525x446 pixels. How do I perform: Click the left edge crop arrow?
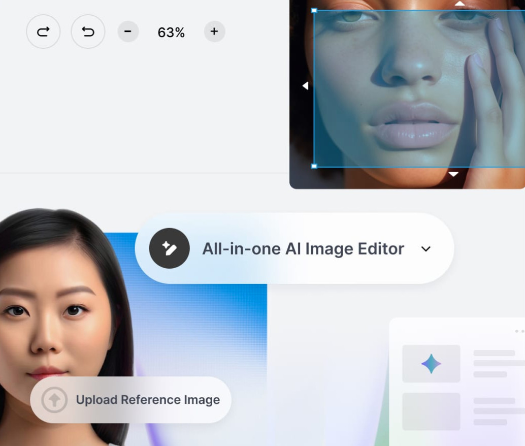click(x=305, y=86)
